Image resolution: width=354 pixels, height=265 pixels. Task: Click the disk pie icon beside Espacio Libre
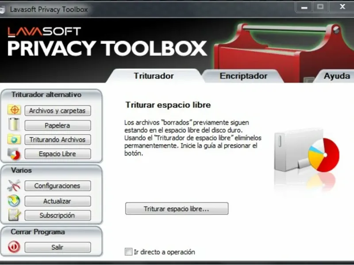(14, 154)
